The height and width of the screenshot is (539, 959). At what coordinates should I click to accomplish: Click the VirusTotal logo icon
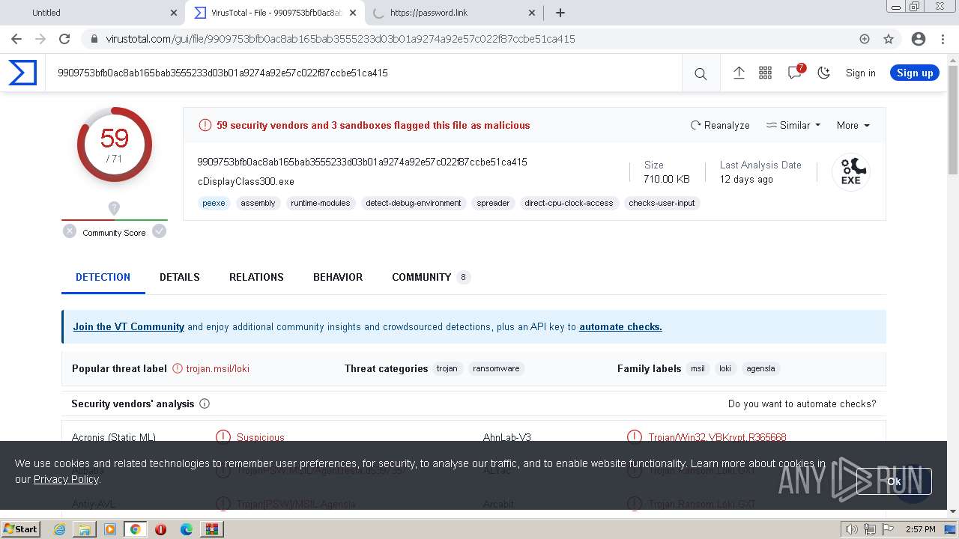click(x=22, y=73)
